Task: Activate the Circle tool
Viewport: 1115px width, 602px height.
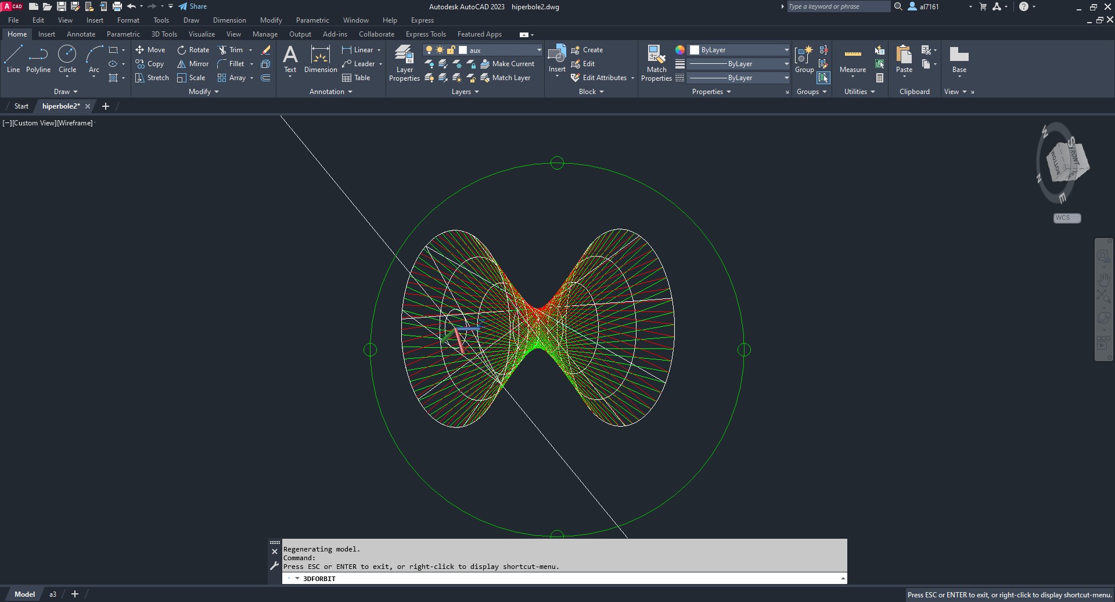Action: click(x=67, y=59)
